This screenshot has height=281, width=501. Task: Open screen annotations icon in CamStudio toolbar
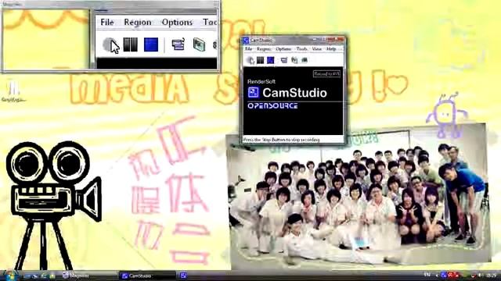click(305, 60)
